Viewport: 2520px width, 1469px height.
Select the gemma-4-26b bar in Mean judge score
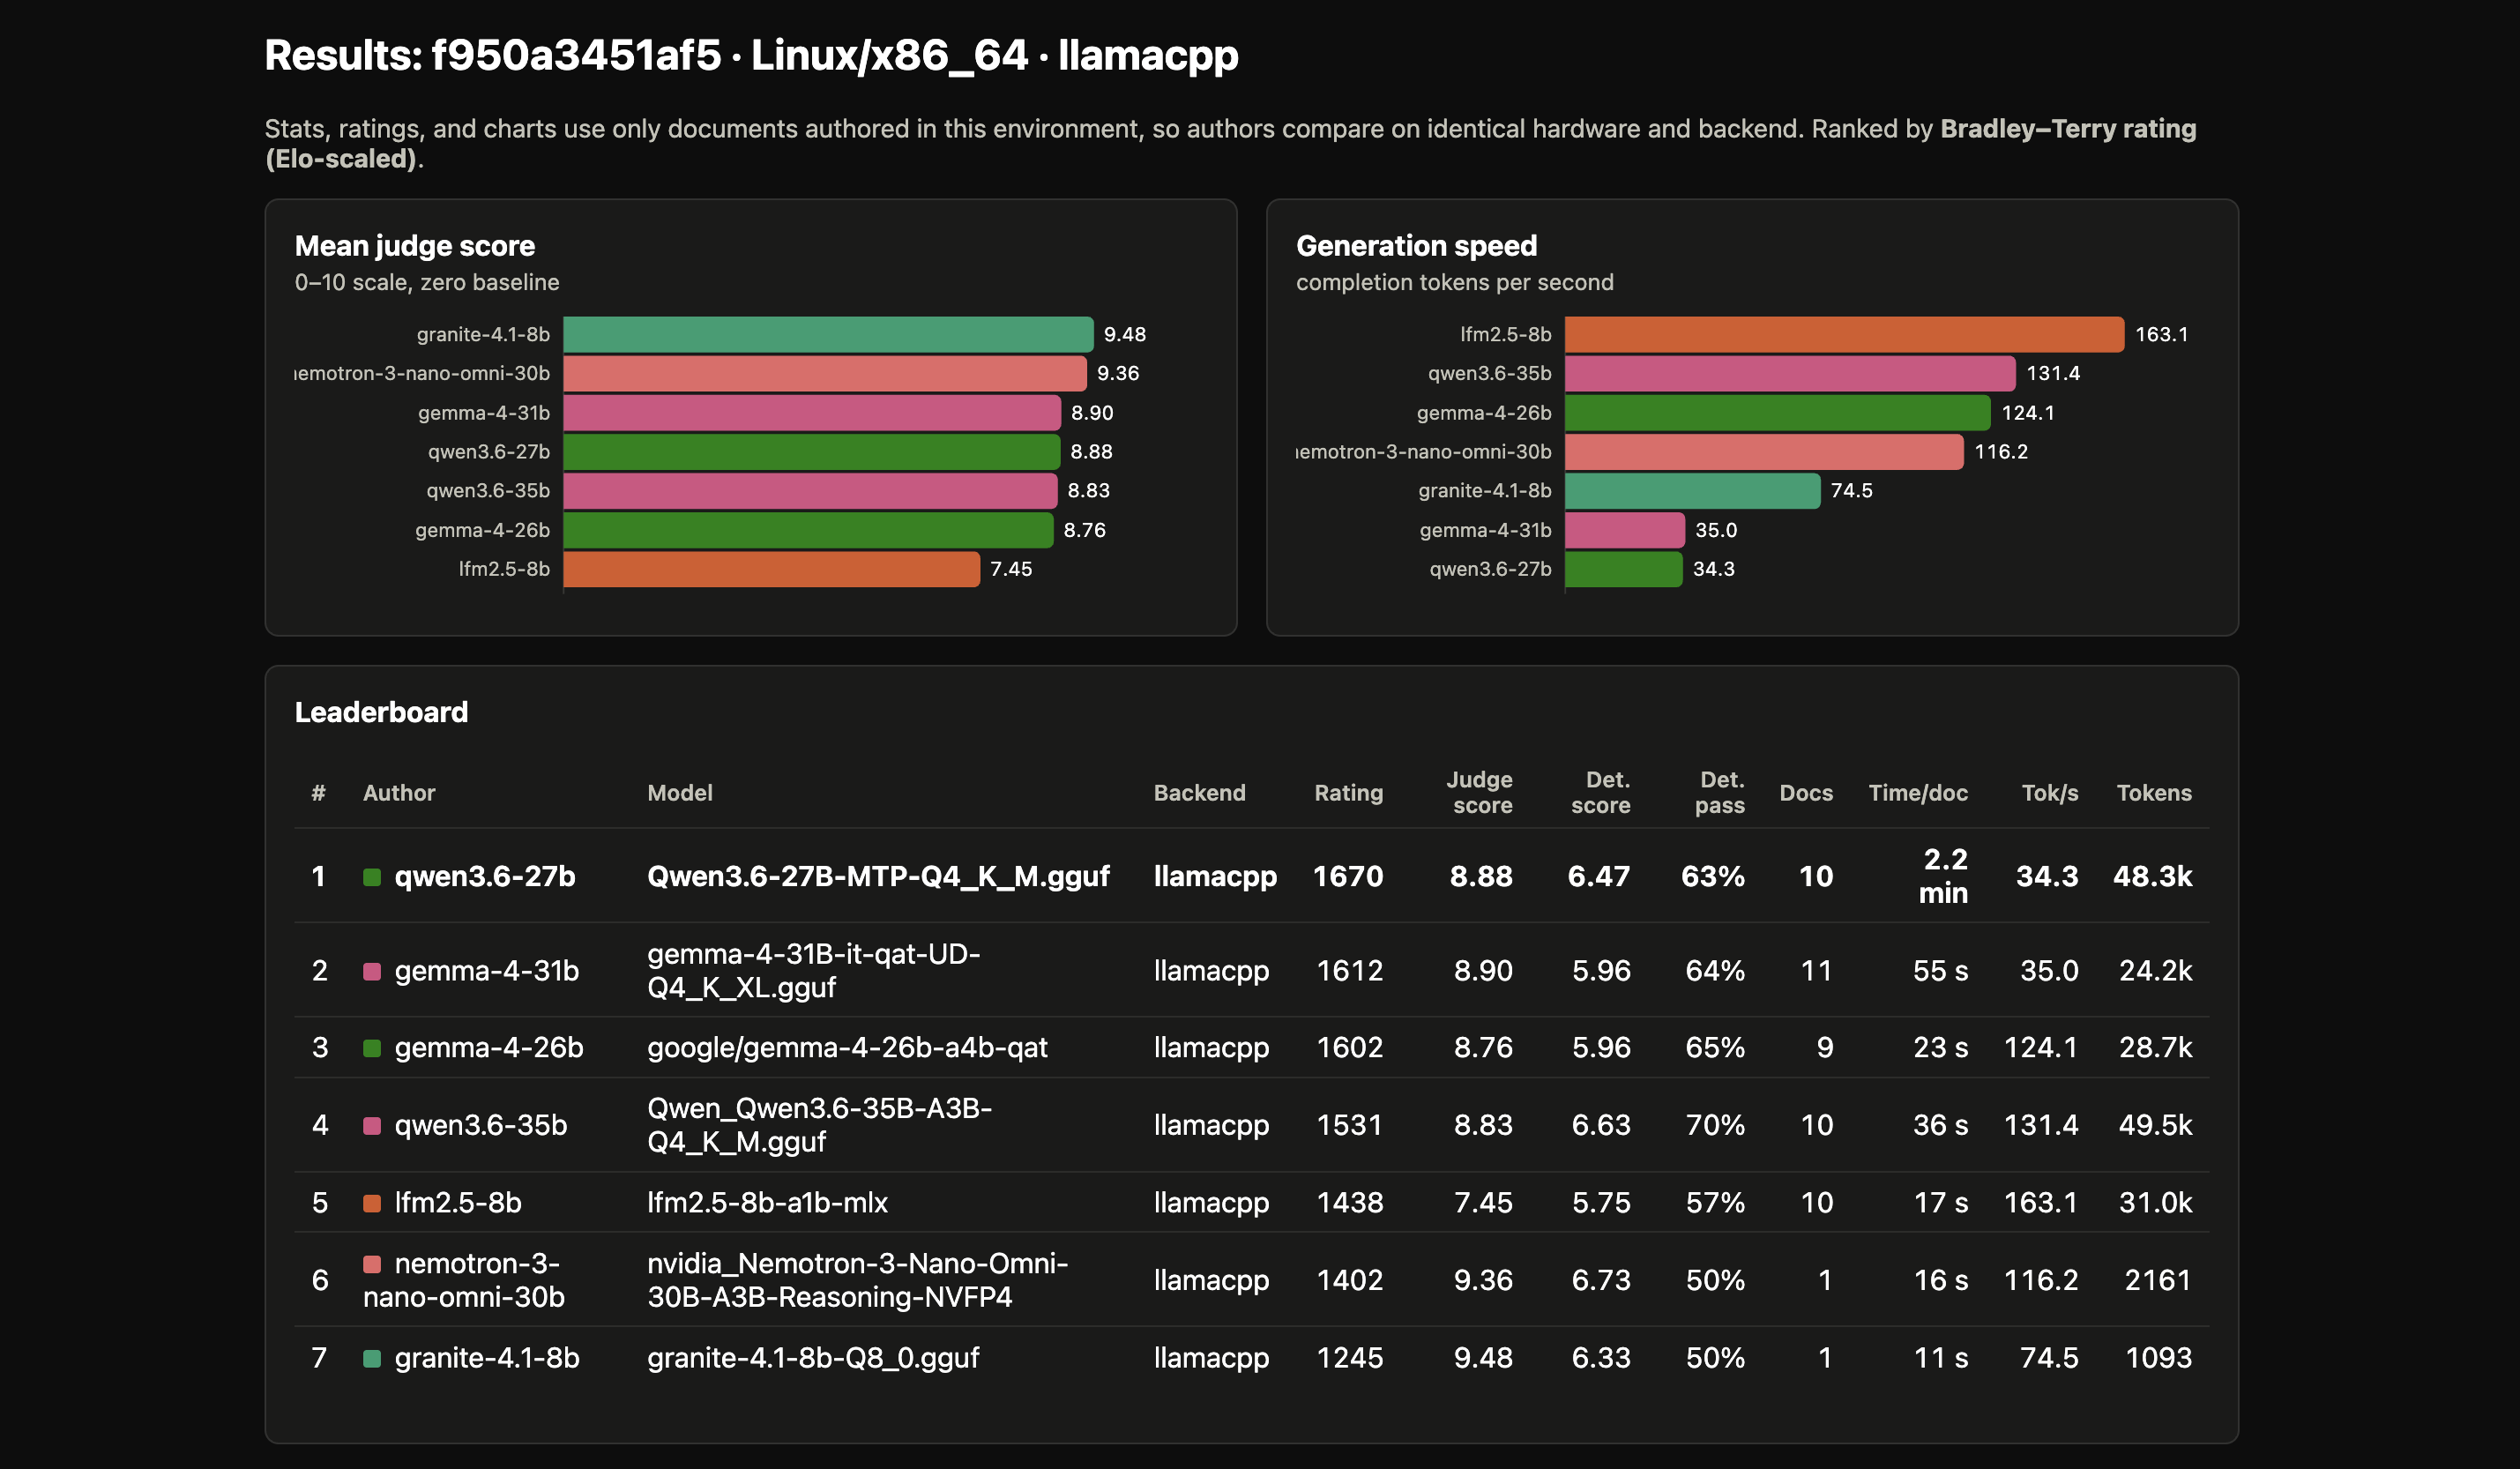[808, 530]
